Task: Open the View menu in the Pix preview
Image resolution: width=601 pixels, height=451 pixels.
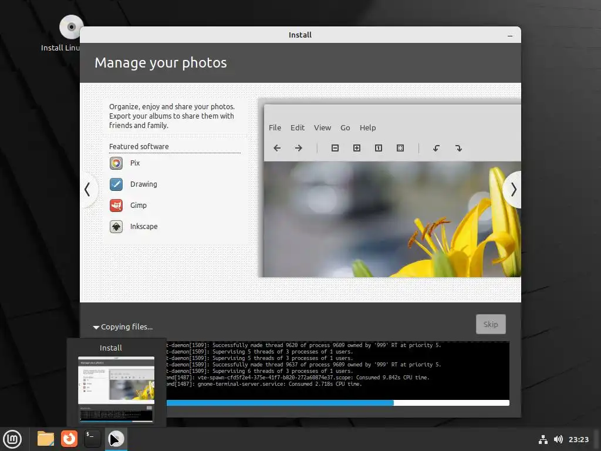Action: pos(322,127)
